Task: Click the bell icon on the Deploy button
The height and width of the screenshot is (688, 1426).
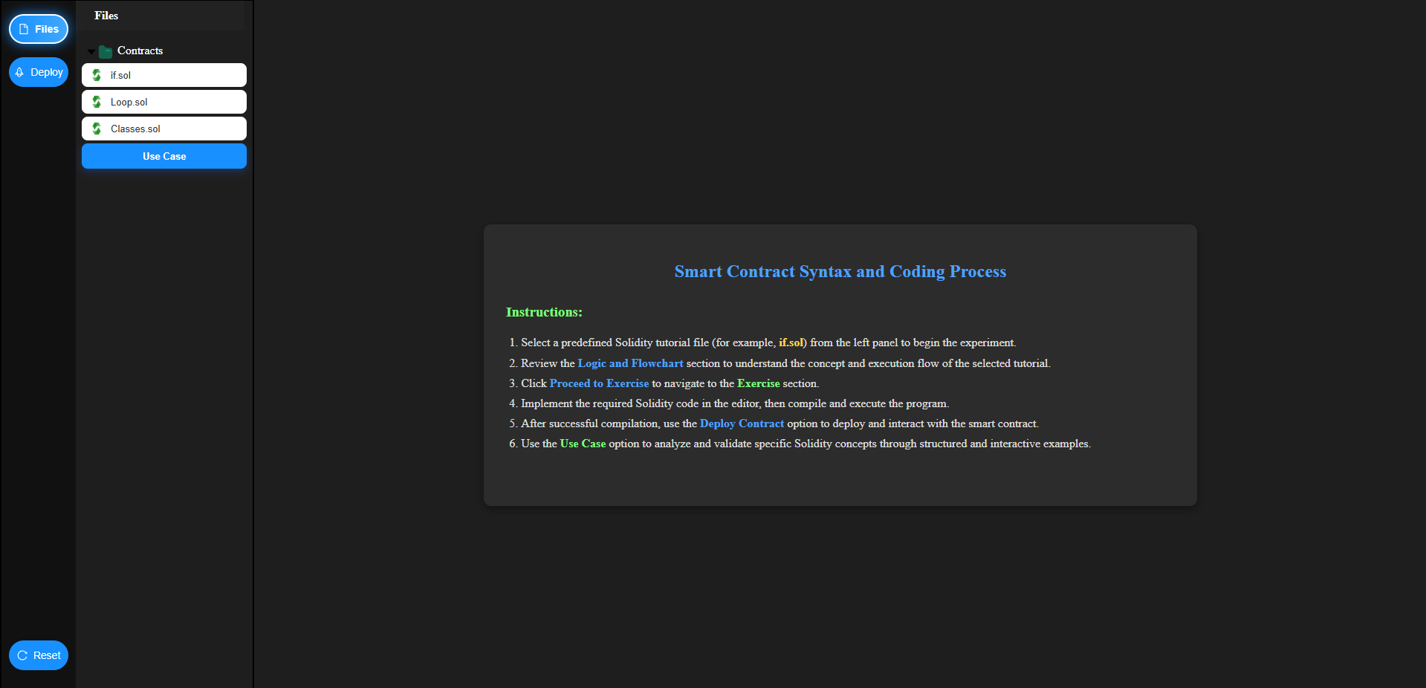Action: coord(20,71)
